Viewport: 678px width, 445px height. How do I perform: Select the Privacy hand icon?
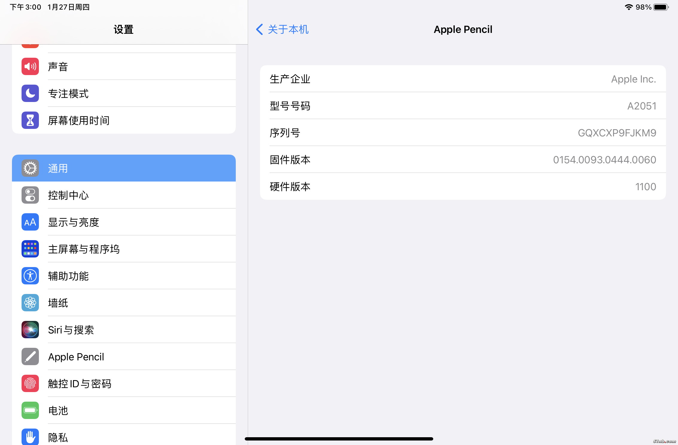(30, 437)
